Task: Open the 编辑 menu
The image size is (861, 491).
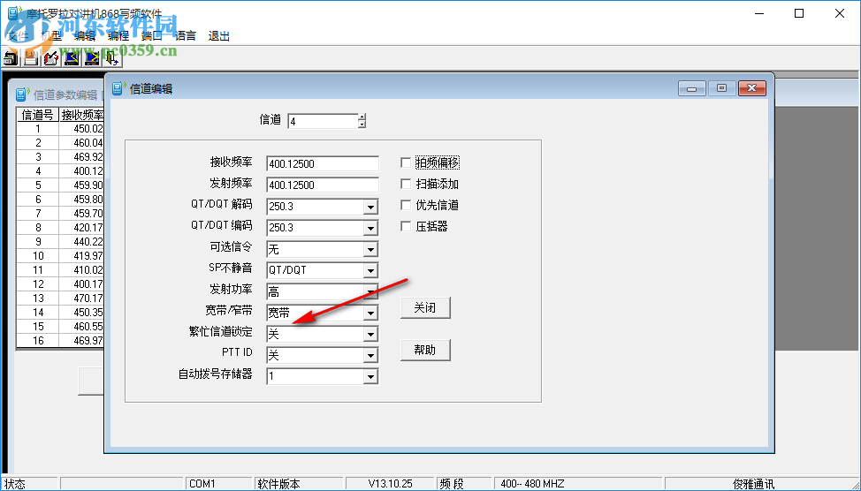Action: 85,36
